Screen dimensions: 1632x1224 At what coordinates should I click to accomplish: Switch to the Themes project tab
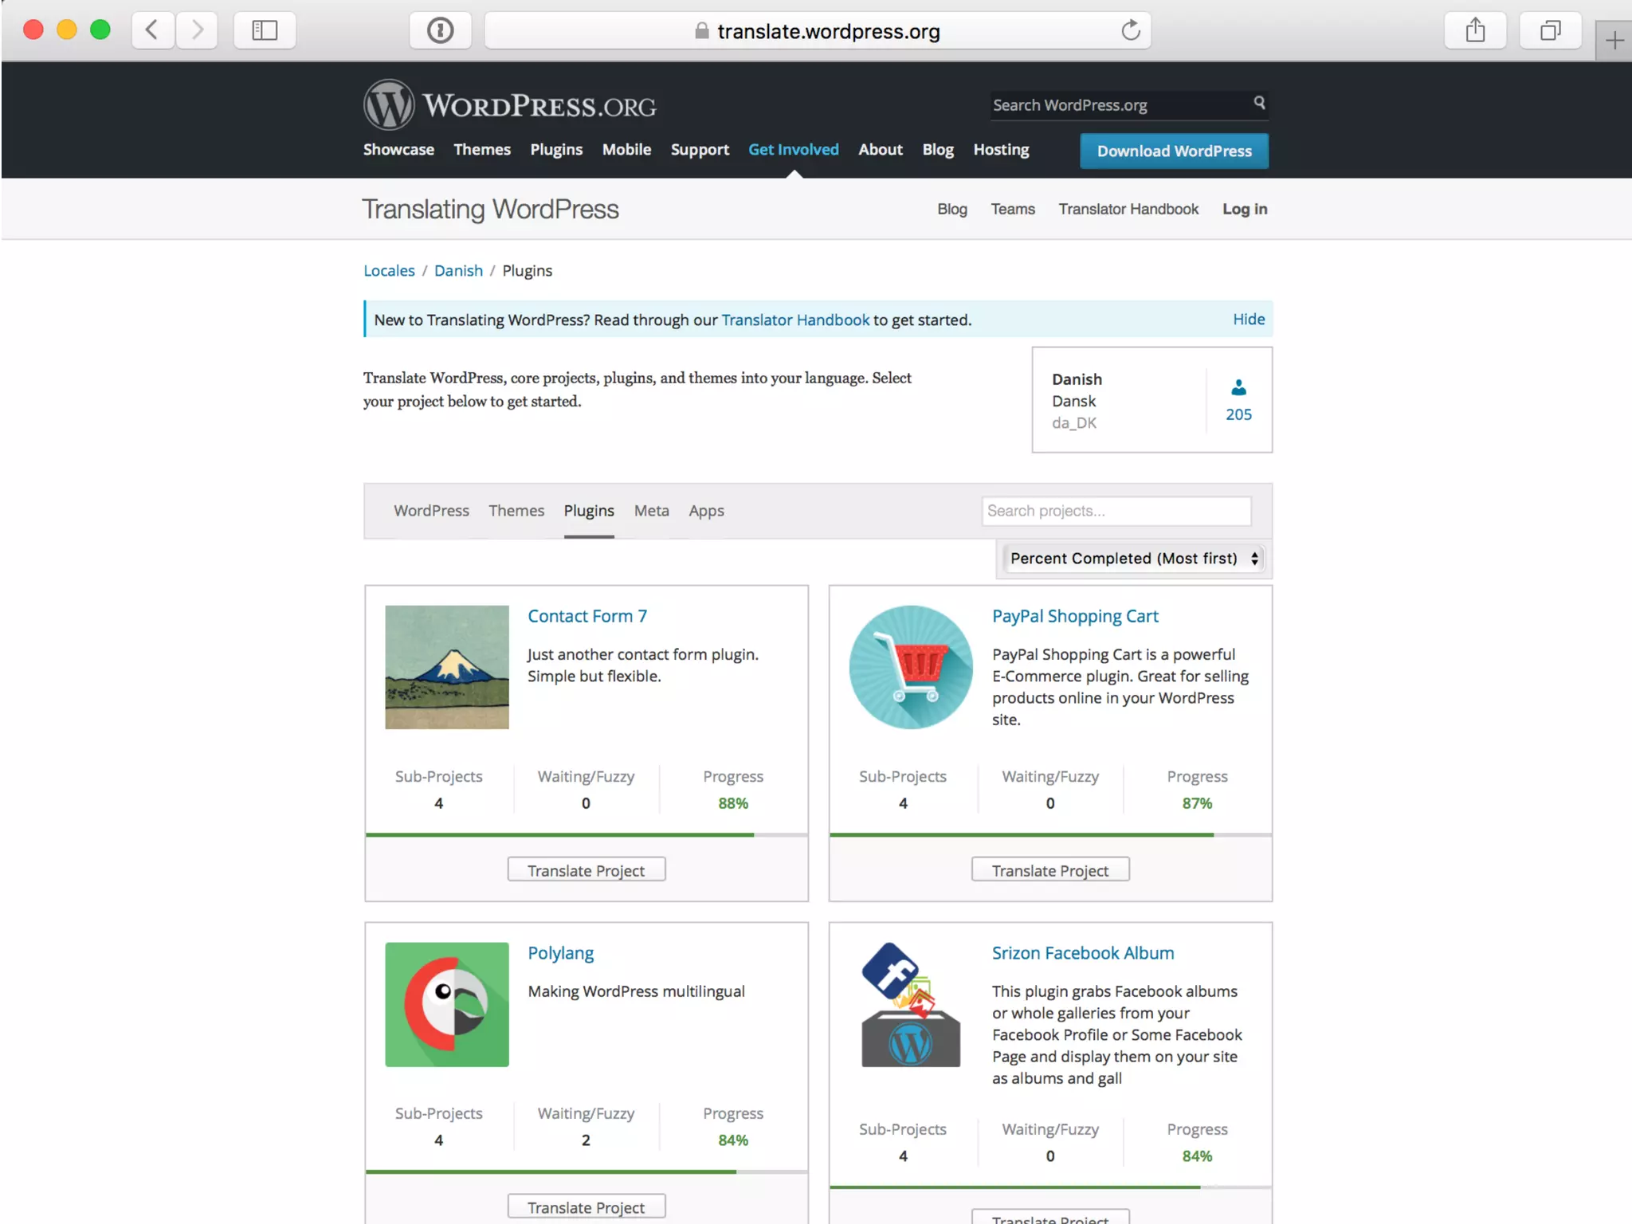point(516,511)
